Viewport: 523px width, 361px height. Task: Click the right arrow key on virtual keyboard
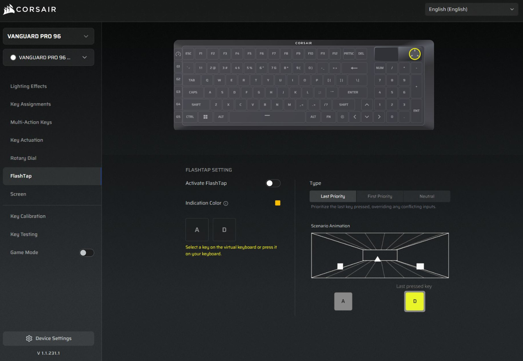(379, 117)
